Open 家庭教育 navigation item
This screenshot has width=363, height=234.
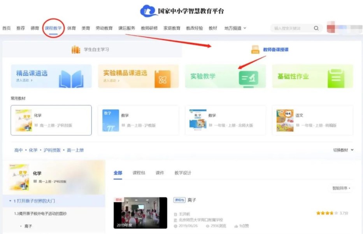coord(172,28)
